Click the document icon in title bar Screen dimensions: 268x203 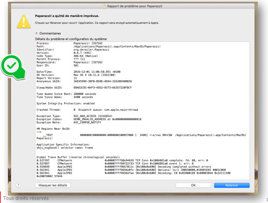coord(105,5)
